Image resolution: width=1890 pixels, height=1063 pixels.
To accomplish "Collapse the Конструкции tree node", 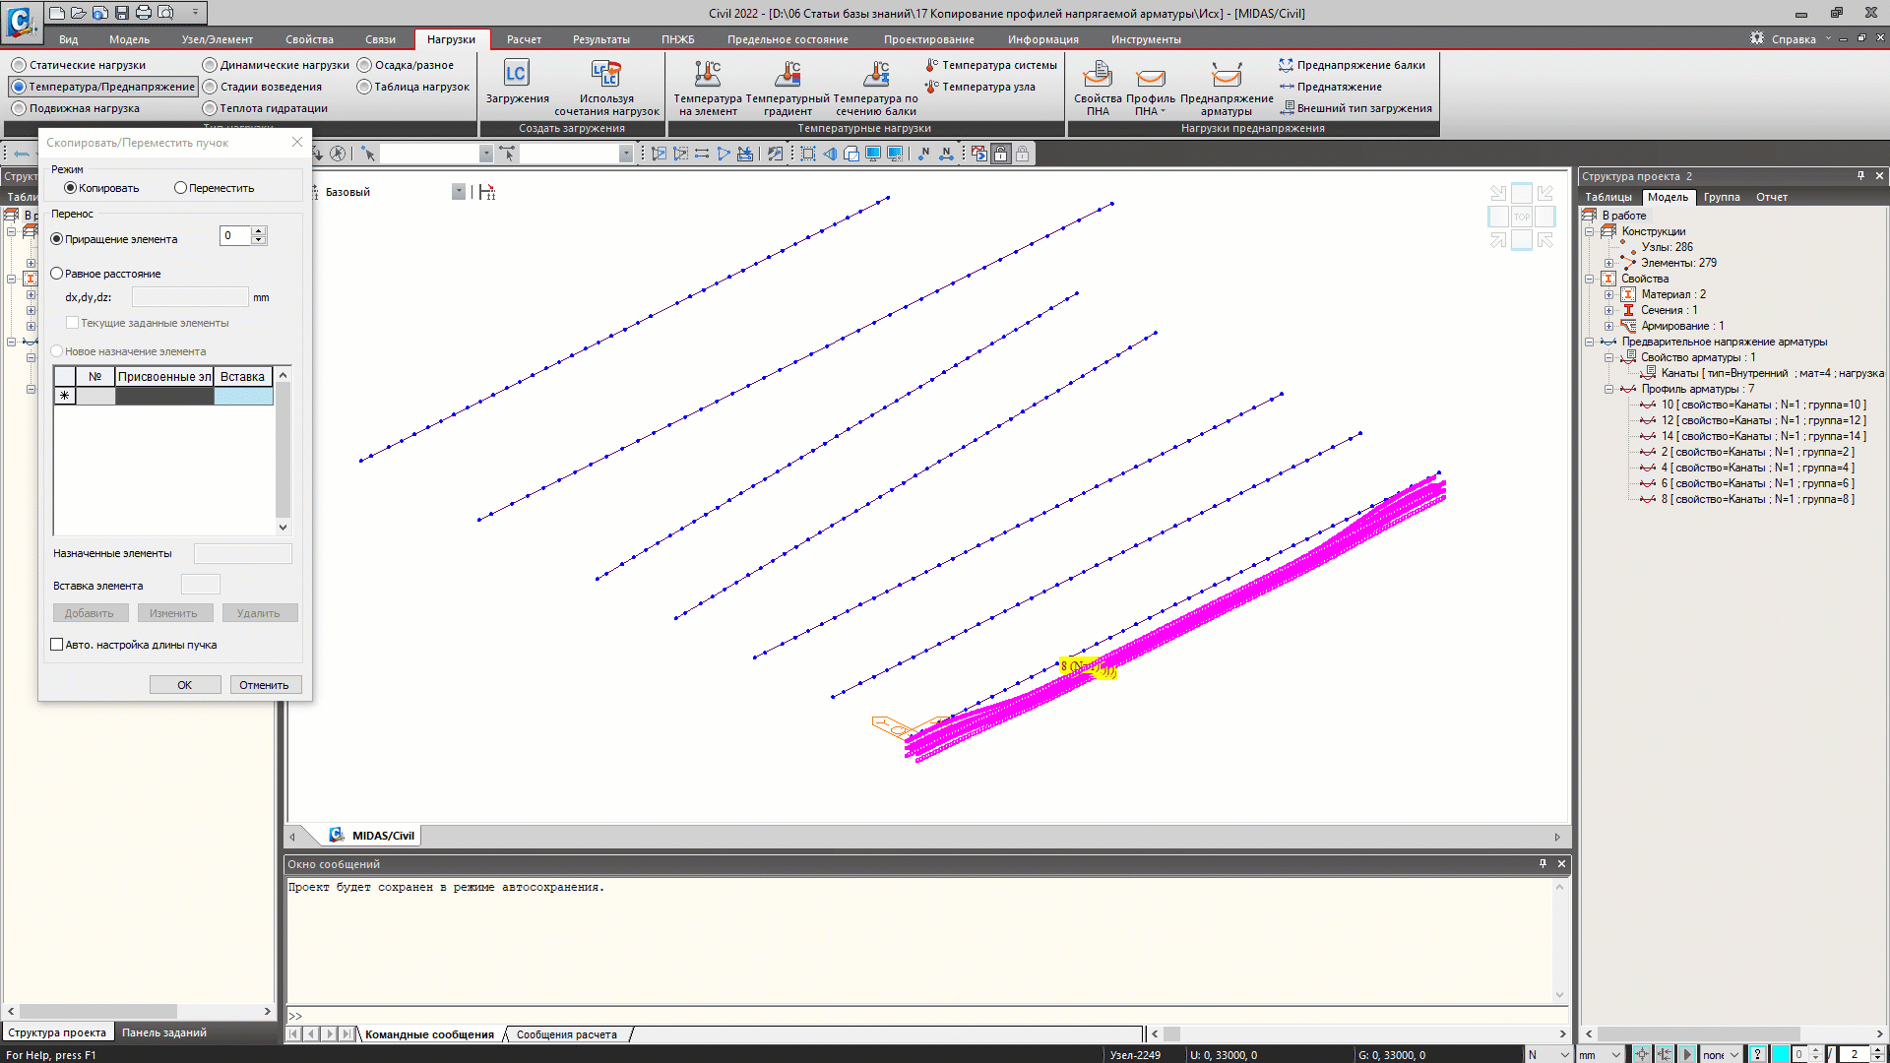I will coord(1590,231).
